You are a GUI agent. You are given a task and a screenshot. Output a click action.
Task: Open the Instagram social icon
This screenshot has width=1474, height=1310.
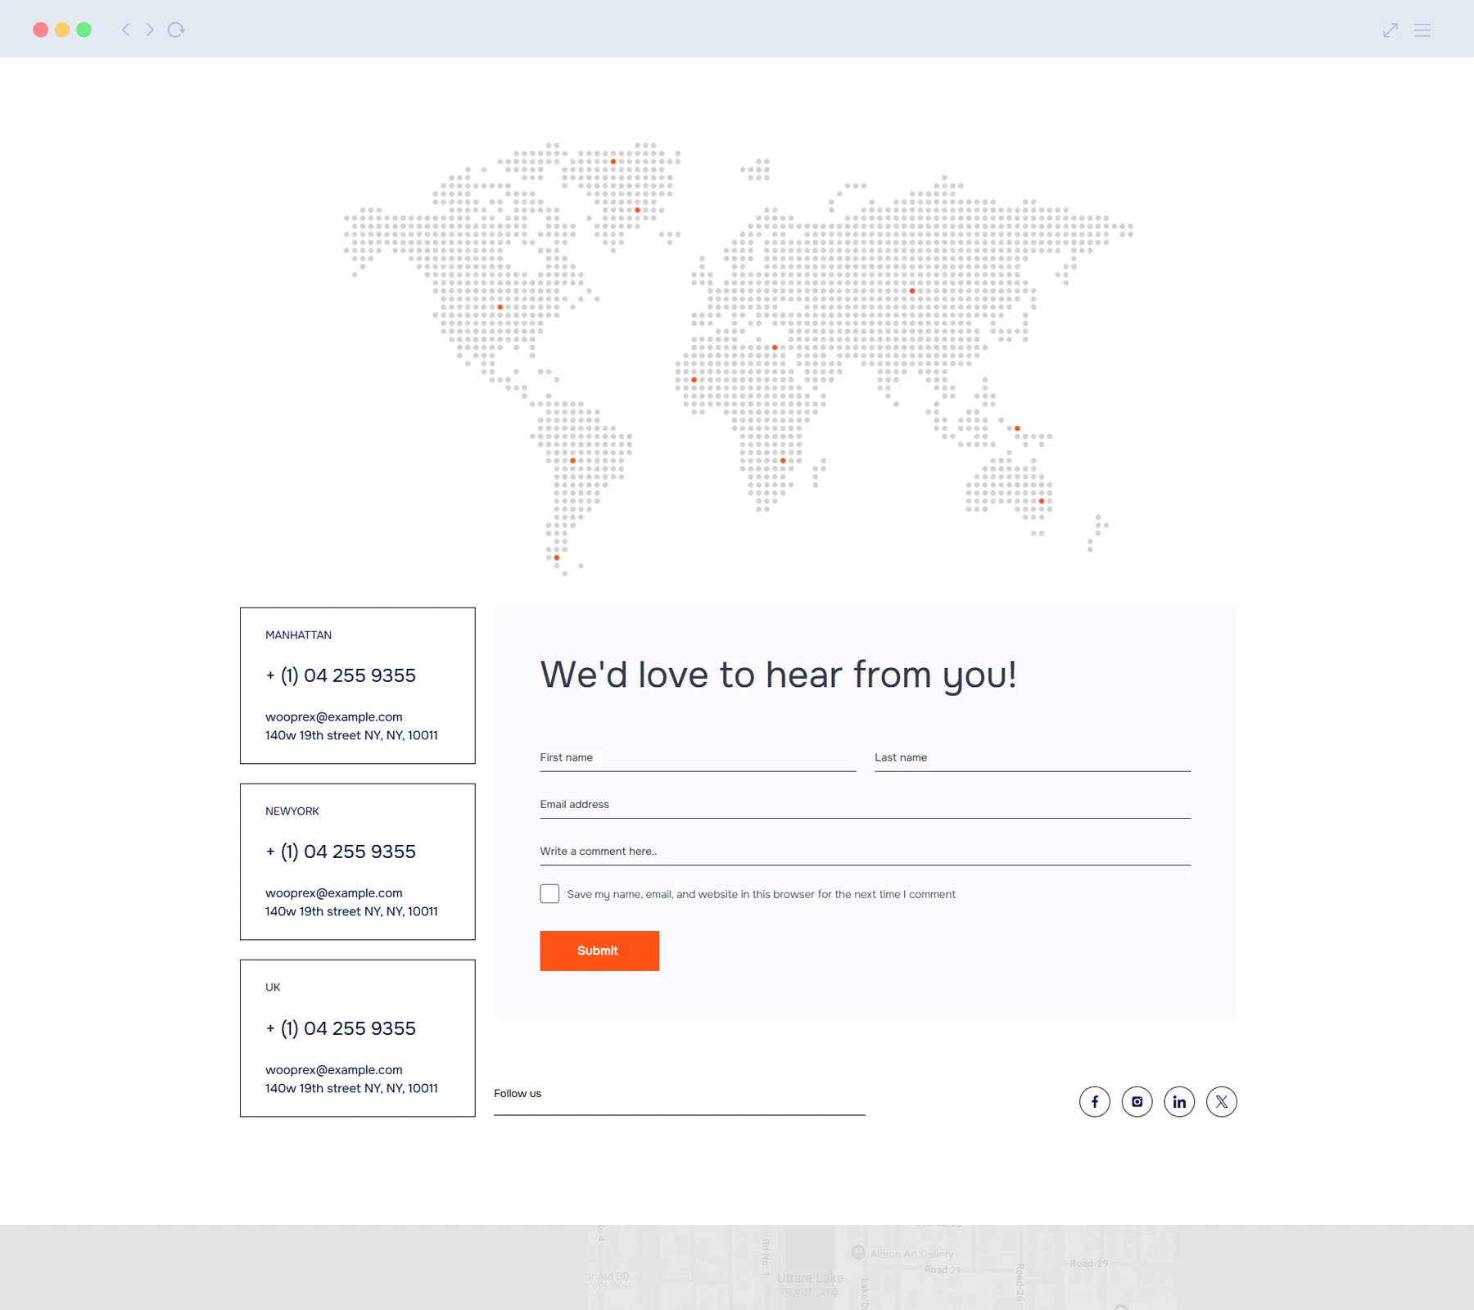coord(1137,1102)
